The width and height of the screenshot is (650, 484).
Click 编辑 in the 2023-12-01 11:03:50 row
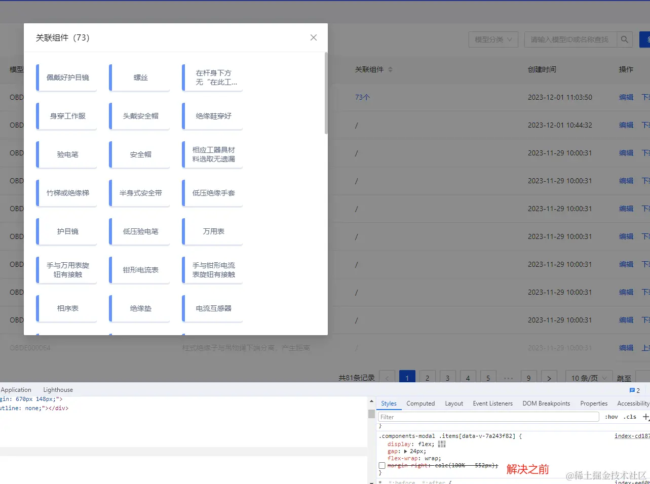[626, 97]
